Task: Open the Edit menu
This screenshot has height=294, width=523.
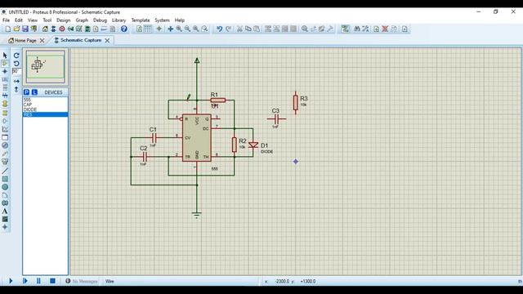Action: [x=19, y=20]
